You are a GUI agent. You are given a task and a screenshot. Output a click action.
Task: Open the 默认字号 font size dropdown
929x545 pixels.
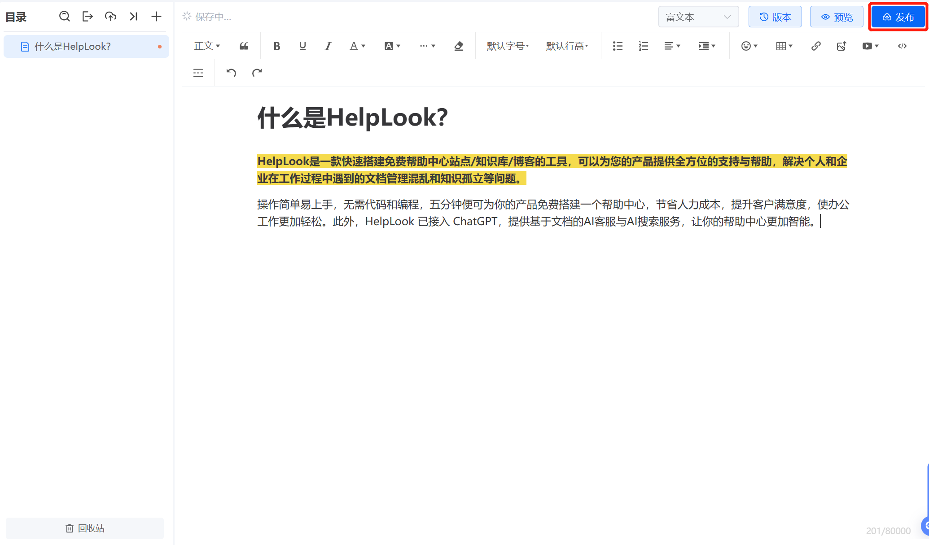point(507,46)
